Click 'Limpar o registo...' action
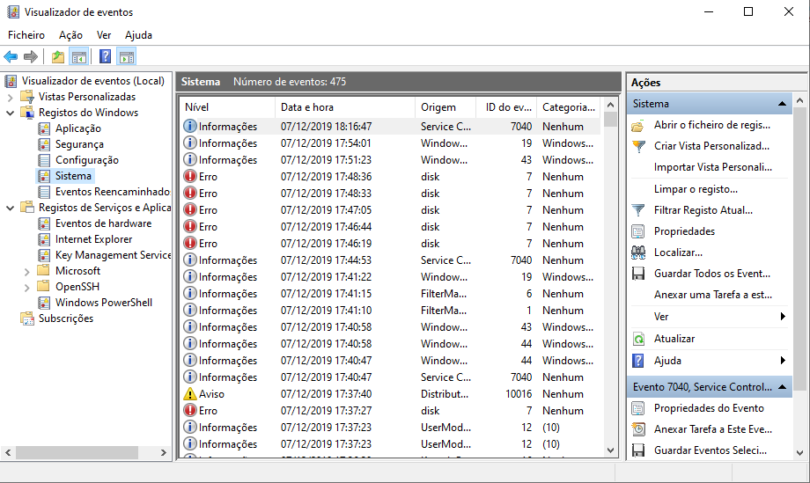The image size is (810, 483). pyautogui.click(x=696, y=189)
